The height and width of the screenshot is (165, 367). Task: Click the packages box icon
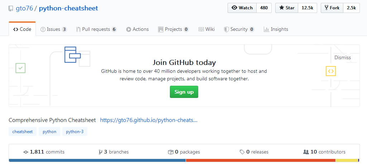point(171,152)
